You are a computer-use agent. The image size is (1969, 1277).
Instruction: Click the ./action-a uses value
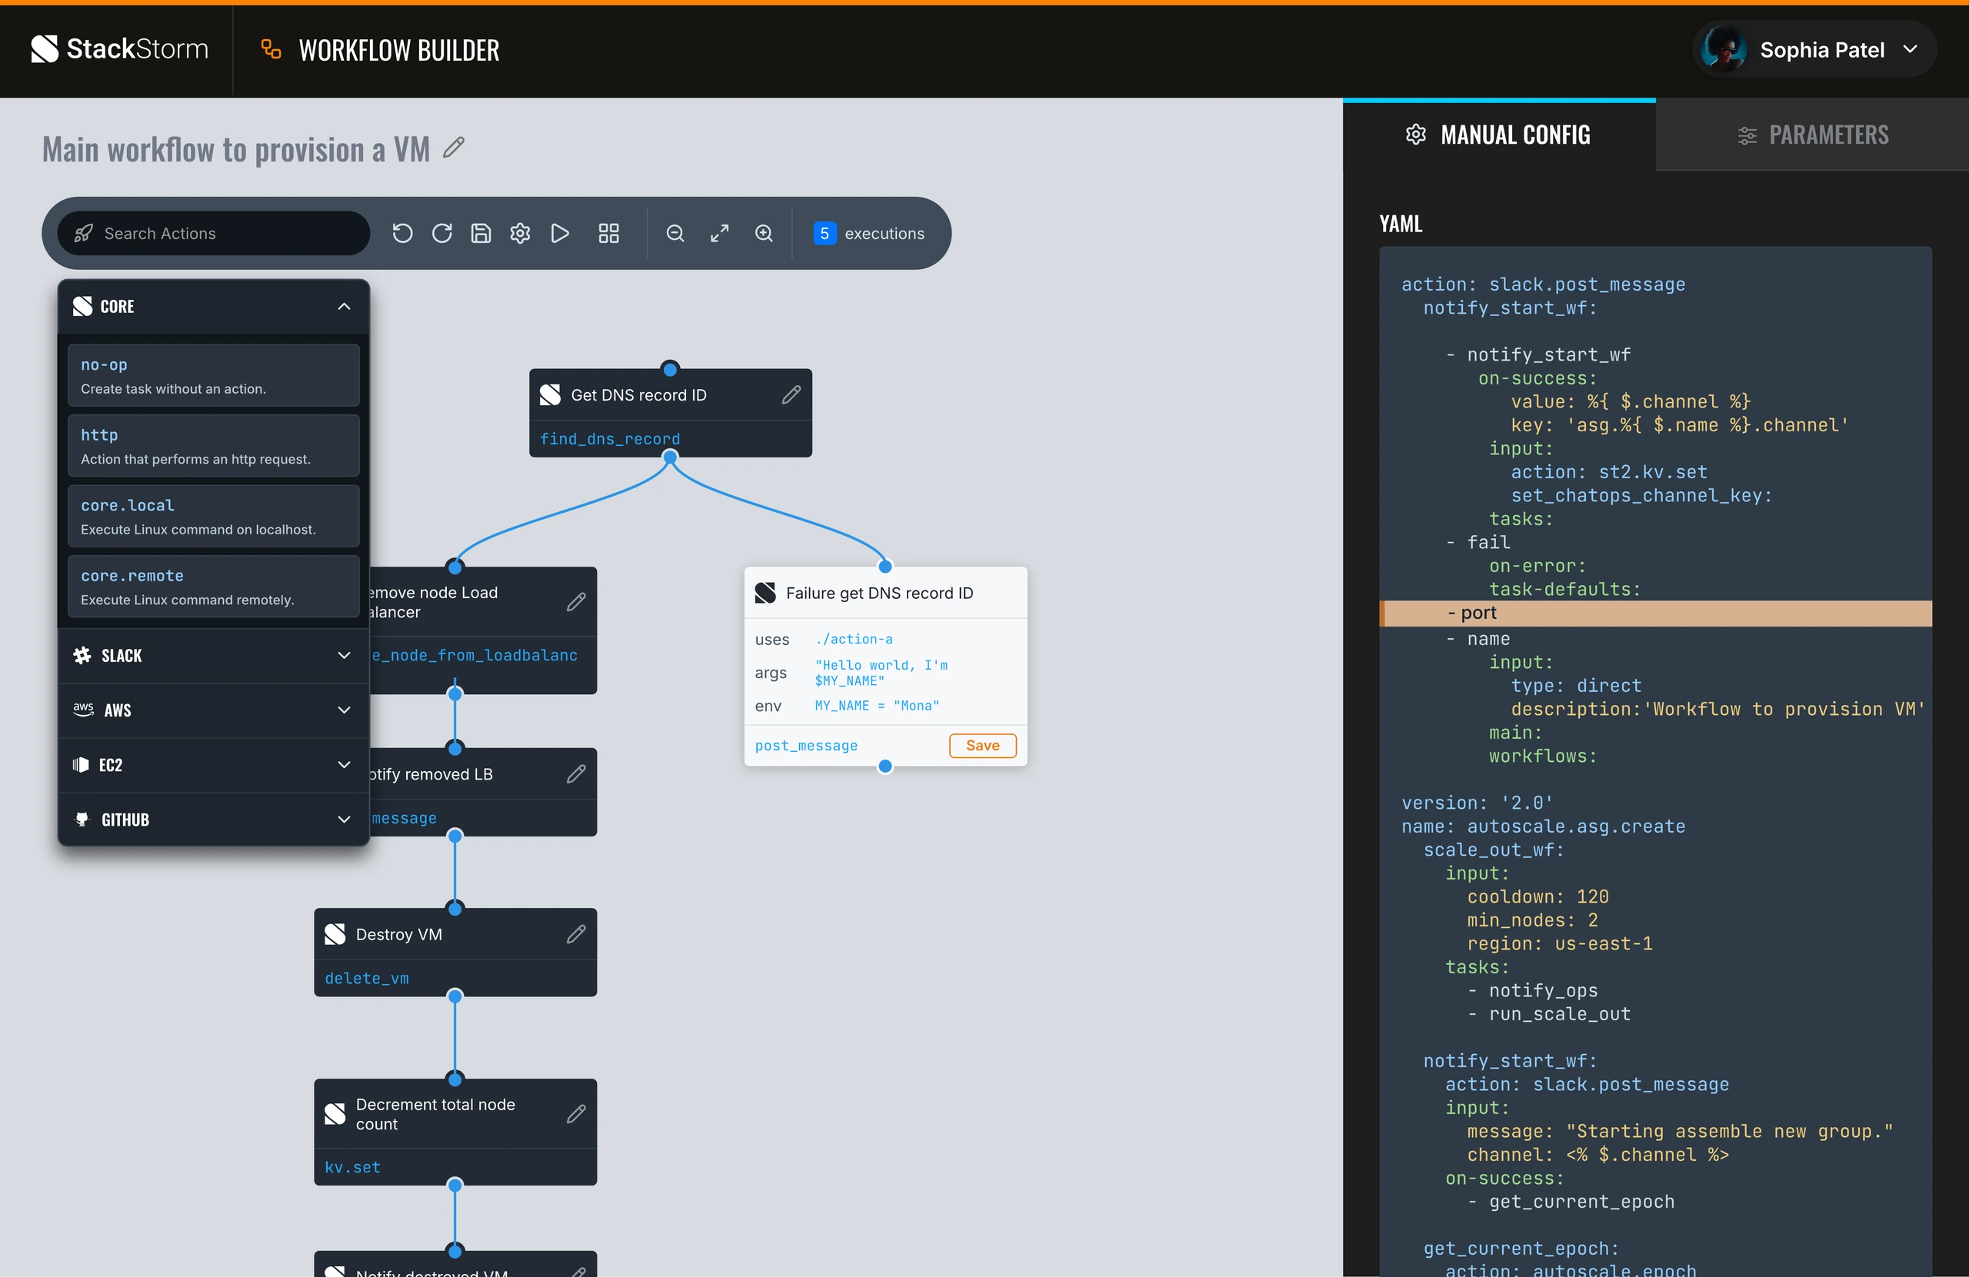tap(854, 640)
